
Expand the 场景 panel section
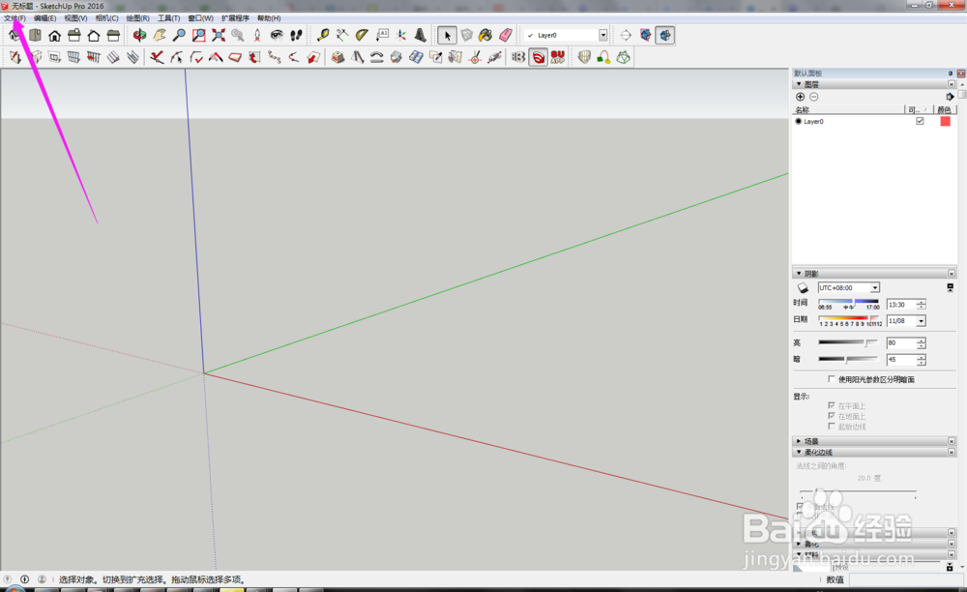[799, 441]
